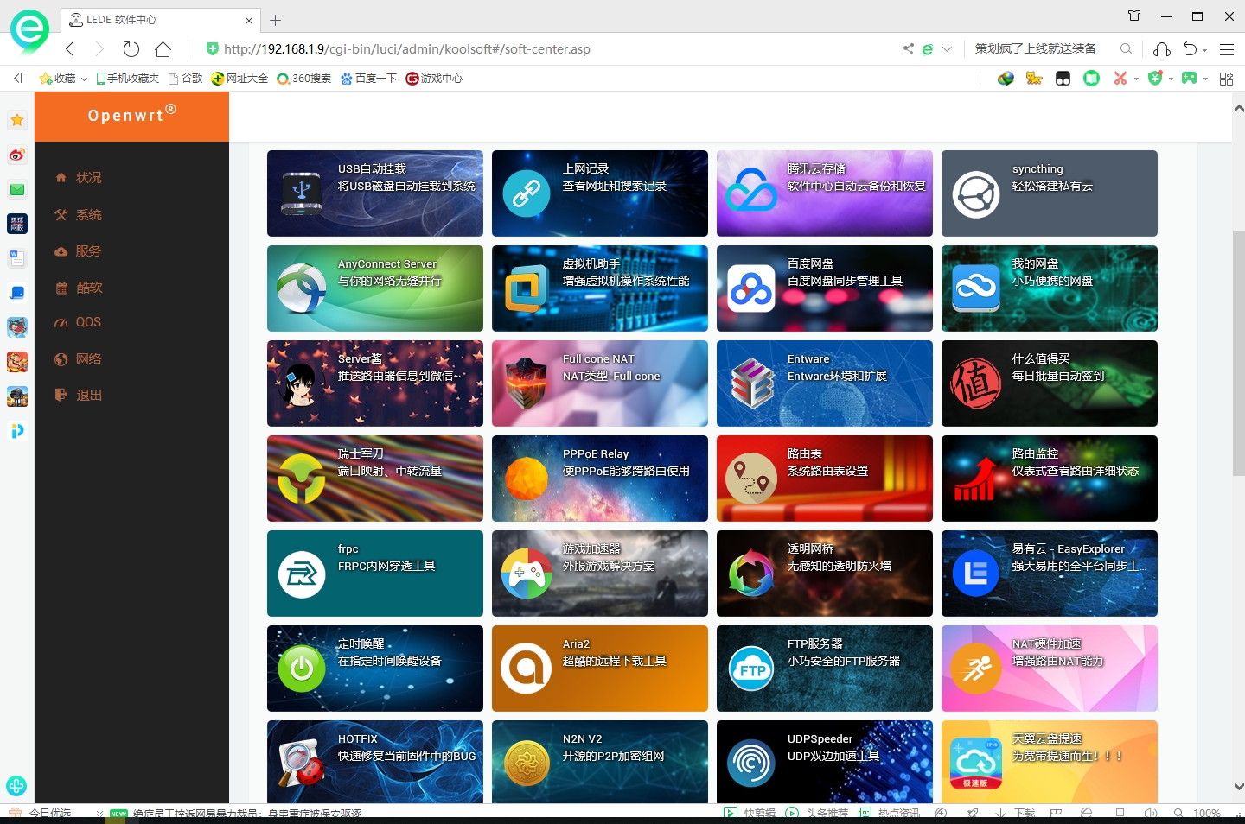Open the Server酱 avatar icon

pos(302,383)
